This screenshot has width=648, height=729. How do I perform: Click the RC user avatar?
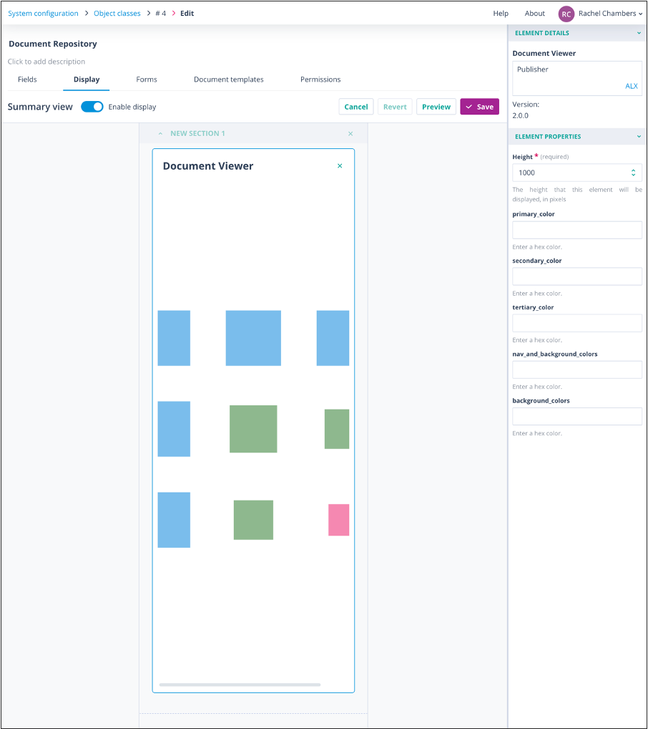[566, 14]
